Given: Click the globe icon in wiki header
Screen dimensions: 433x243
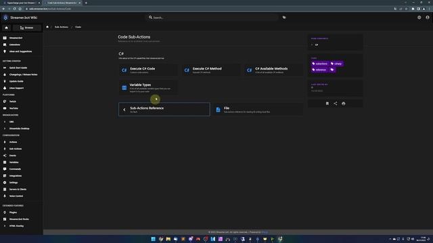Looking at the screenshot, I should tap(419, 18).
